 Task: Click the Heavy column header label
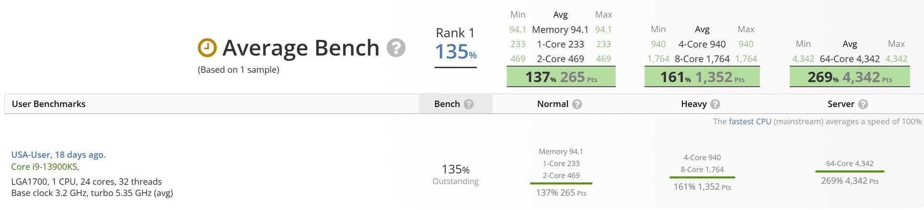click(693, 104)
